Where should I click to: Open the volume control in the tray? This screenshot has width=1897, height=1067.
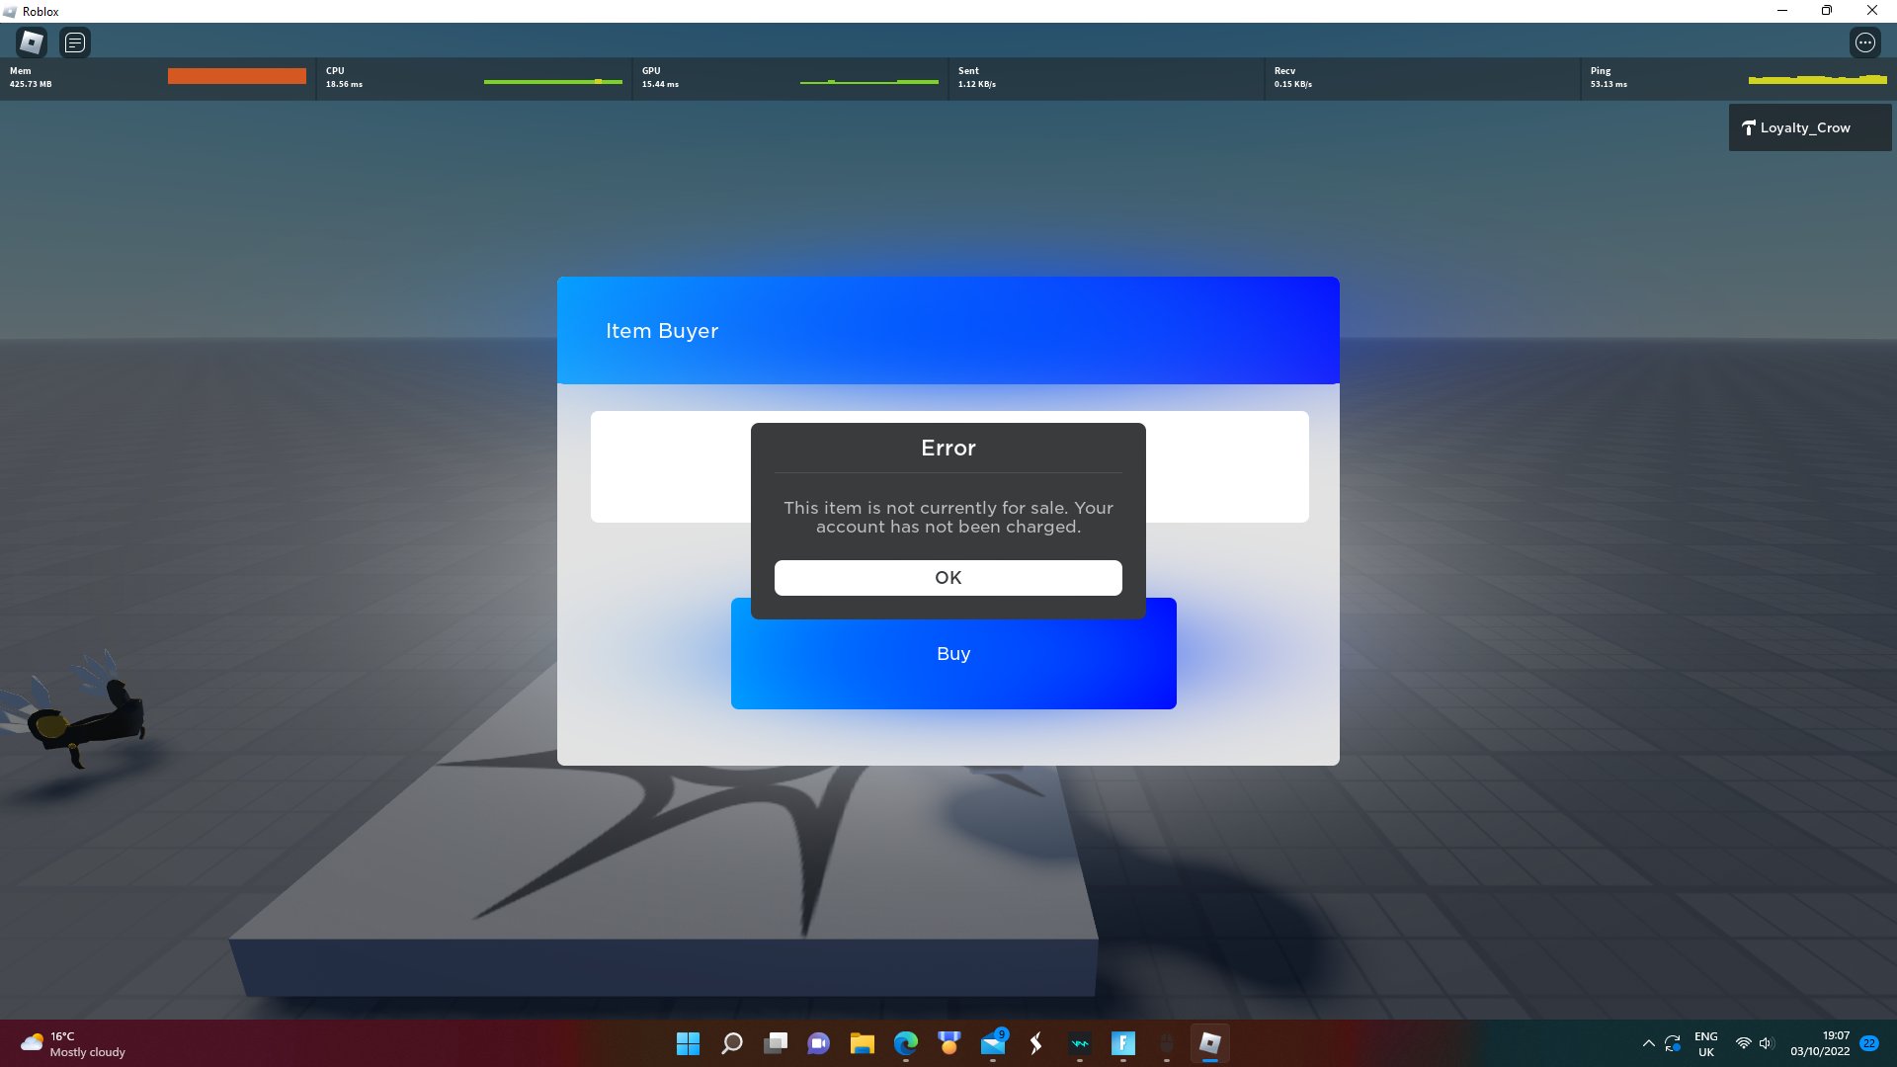tap(1767, 1043)
